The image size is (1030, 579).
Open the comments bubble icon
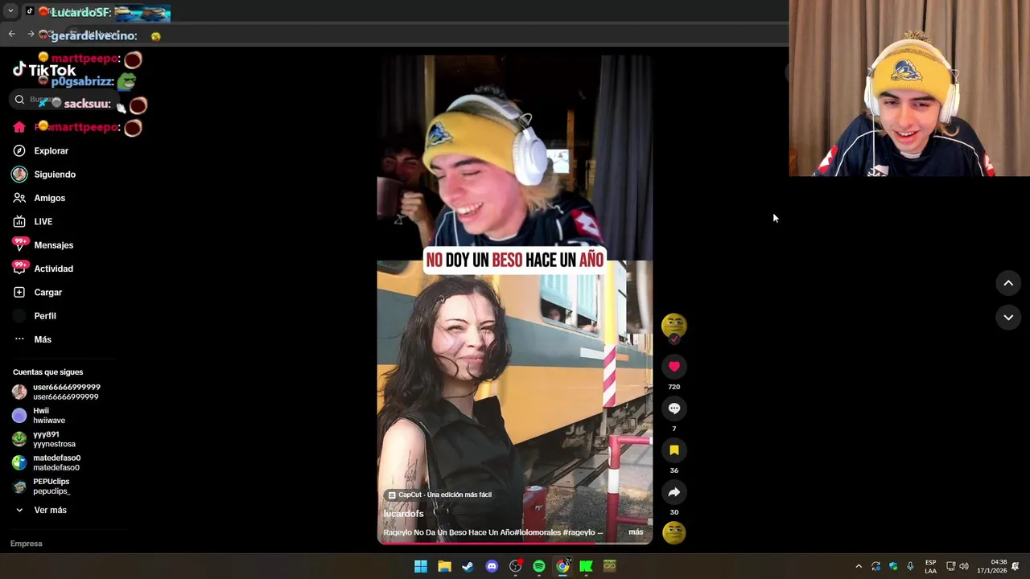tap(674, 409)
